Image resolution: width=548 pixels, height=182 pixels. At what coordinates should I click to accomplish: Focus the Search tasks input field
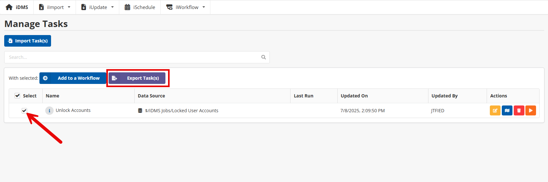[132, 57]
